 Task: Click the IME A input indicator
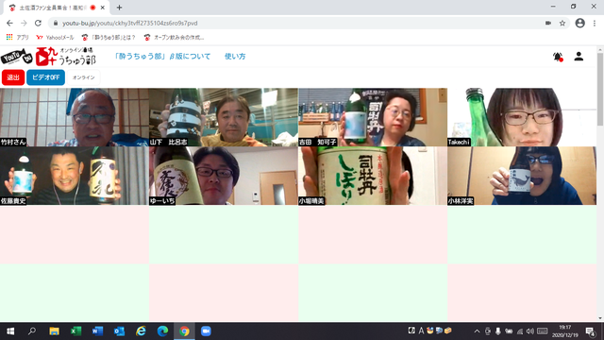(x=421, y=331)
